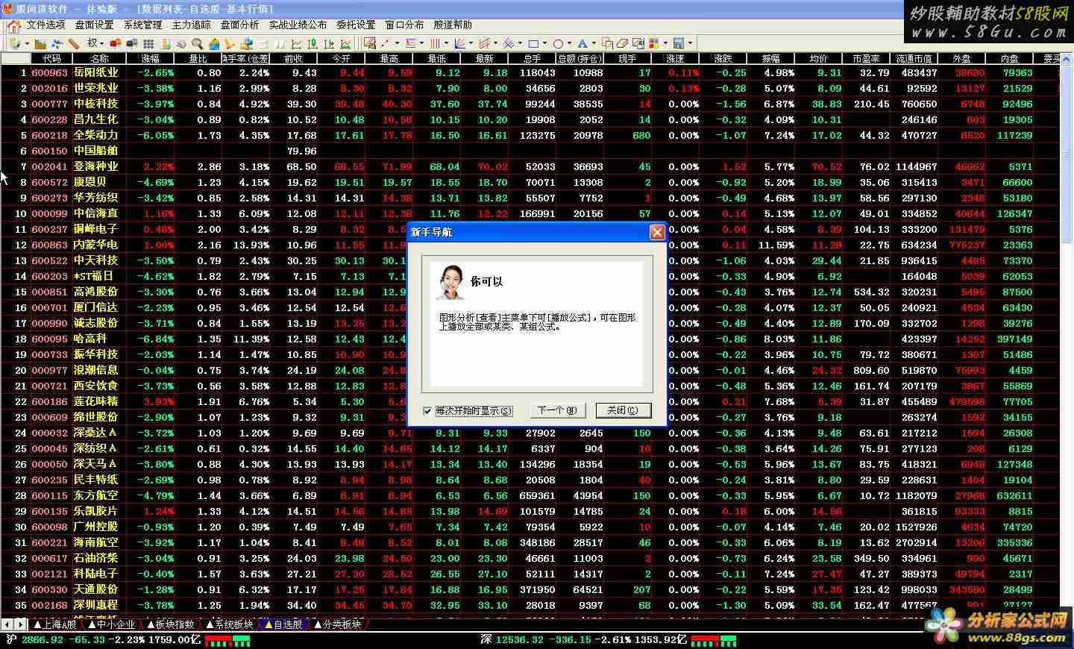Screen dimensions: 1074x649
Task: Open the 文件选项 menu
Action: click(x=46, y=25)
